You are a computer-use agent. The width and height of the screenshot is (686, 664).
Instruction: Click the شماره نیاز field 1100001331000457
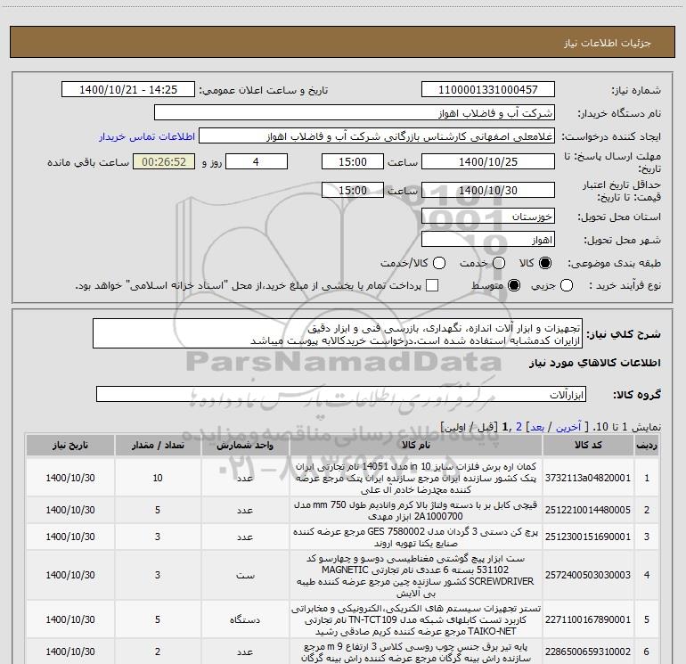(x=488, y=89)
